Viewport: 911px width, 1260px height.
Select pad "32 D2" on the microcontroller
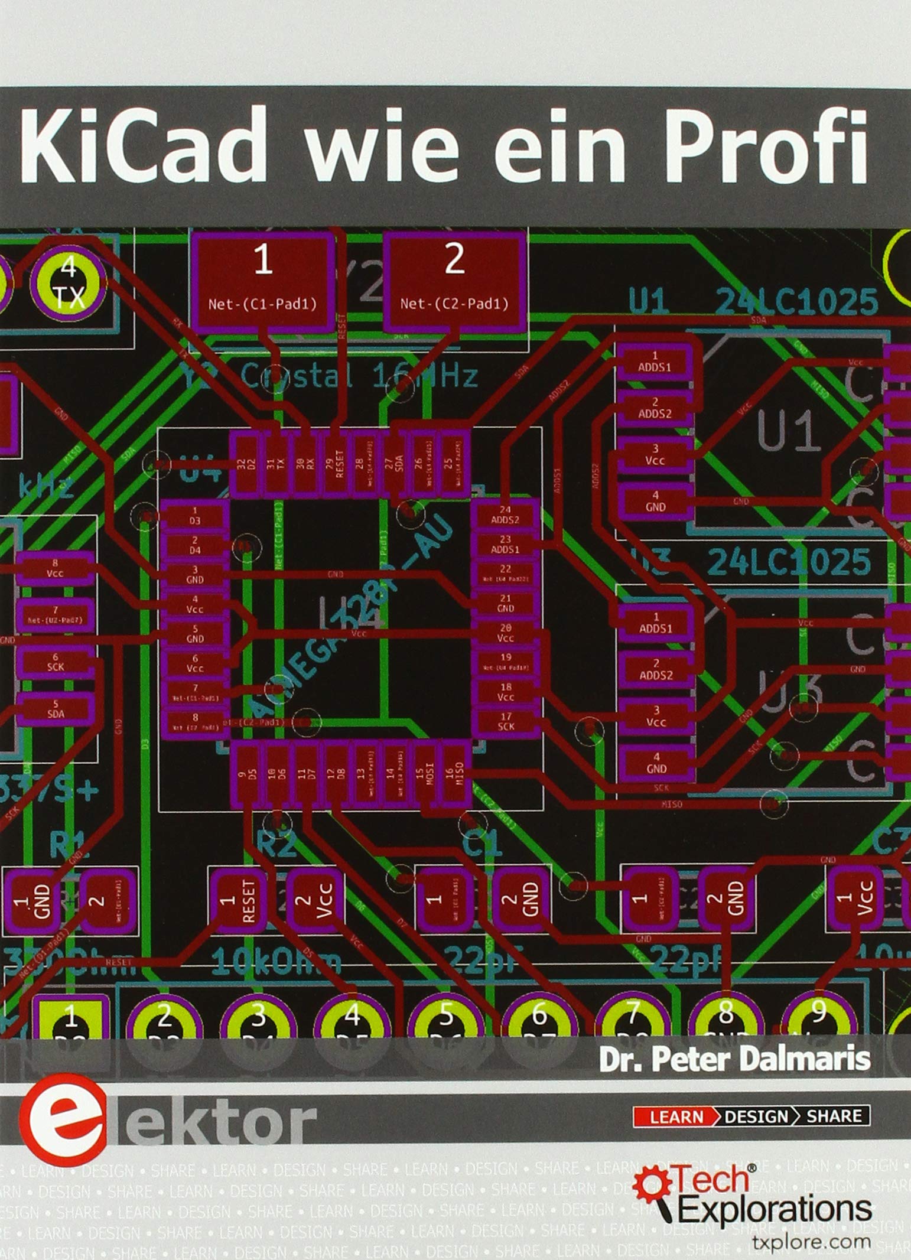click(246, 463)
